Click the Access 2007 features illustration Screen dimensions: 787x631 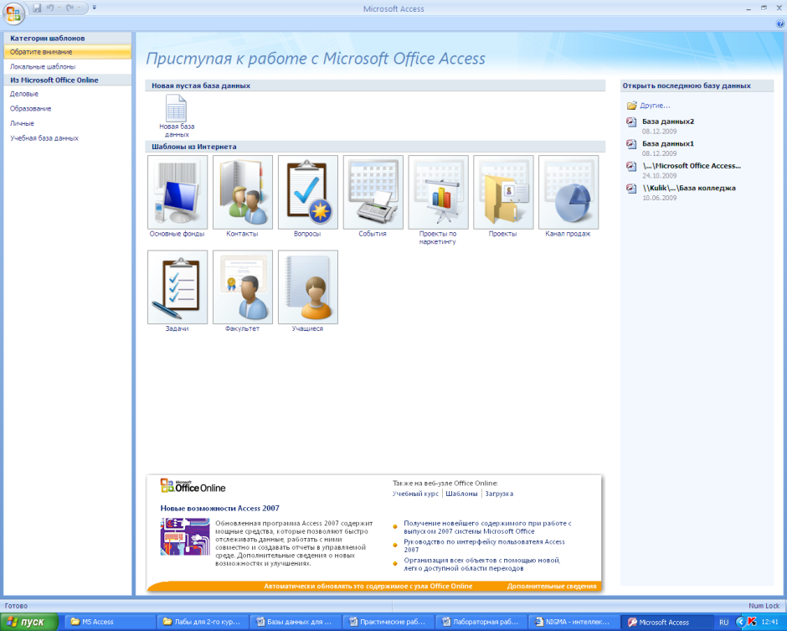tap(185, 536)
